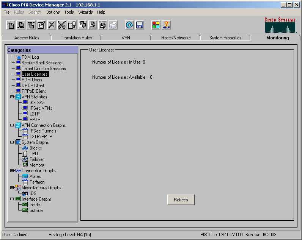
Task: Collapse the Connection Graphs tree node
Action: [x=12, y=171]
